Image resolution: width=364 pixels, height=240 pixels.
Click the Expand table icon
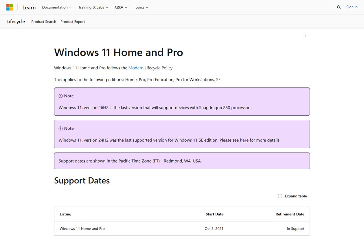pyautogui.click(x=280, y=196)
